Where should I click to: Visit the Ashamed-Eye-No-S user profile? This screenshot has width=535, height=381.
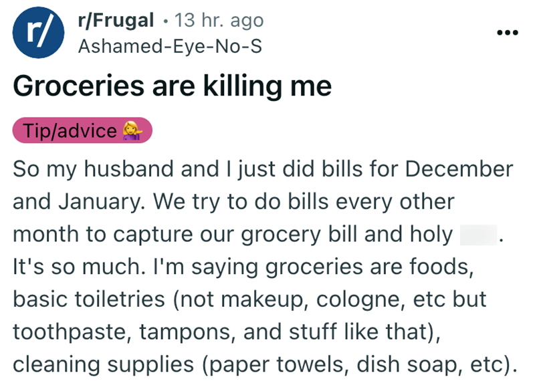169,47
